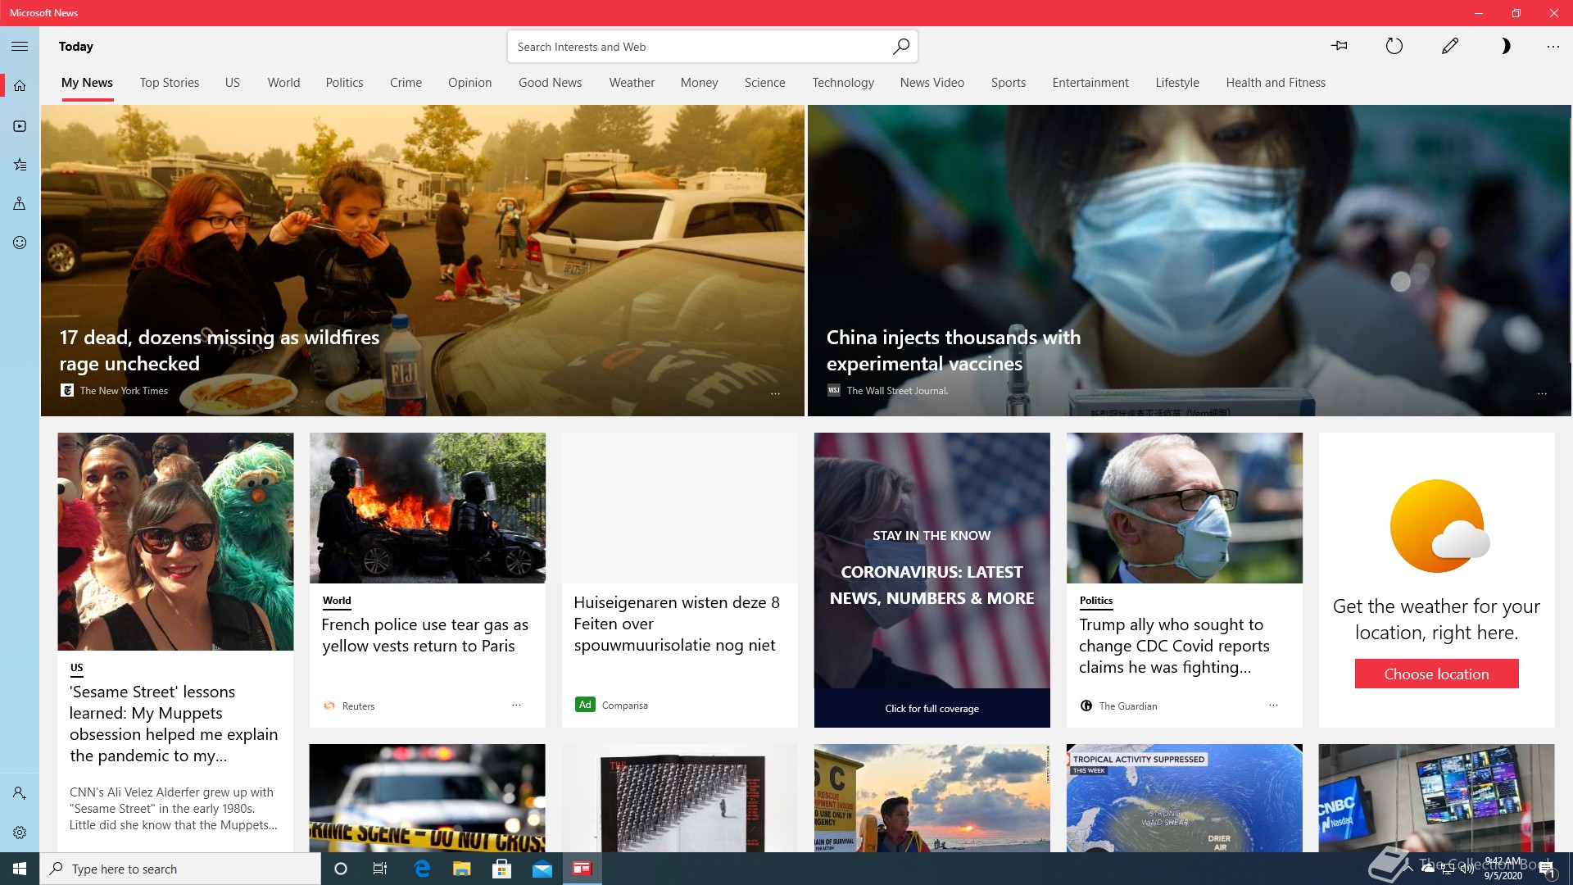The height and width of the screenshot is (885, 1573).
Task: Open the Interests star icon
Action: 20,165
